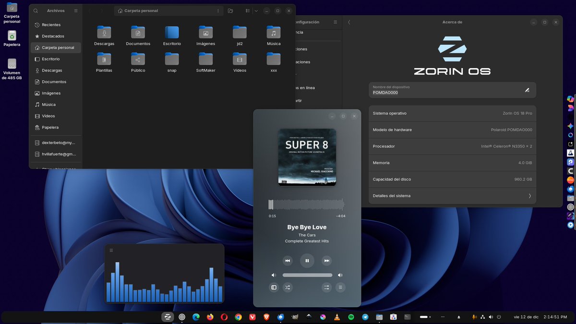
Task: Open the Zorin start menu
Action: click(x=168, y=317)
